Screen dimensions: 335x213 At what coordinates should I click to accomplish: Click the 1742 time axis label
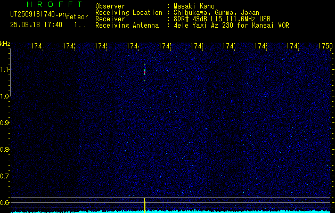click(x=69, y=46)
